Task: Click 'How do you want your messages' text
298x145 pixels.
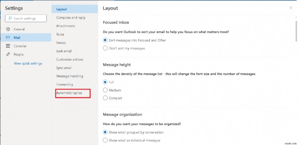Action: click(x=142, y=124)
